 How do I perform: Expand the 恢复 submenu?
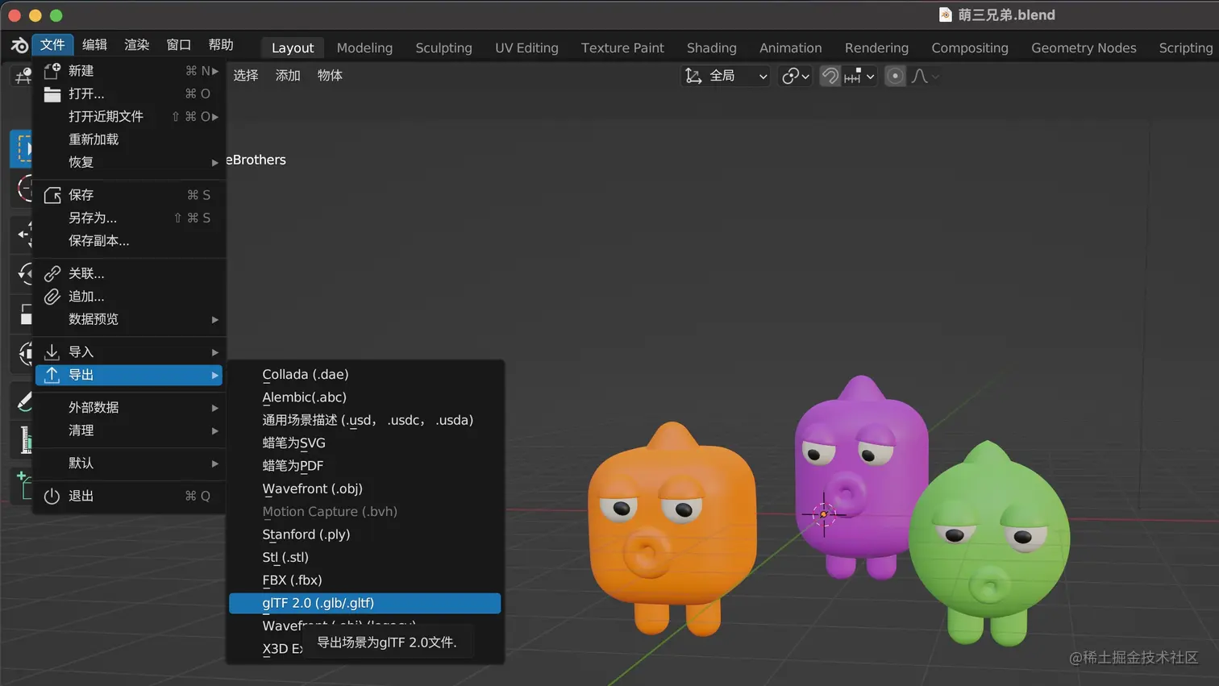pos(129,162)
